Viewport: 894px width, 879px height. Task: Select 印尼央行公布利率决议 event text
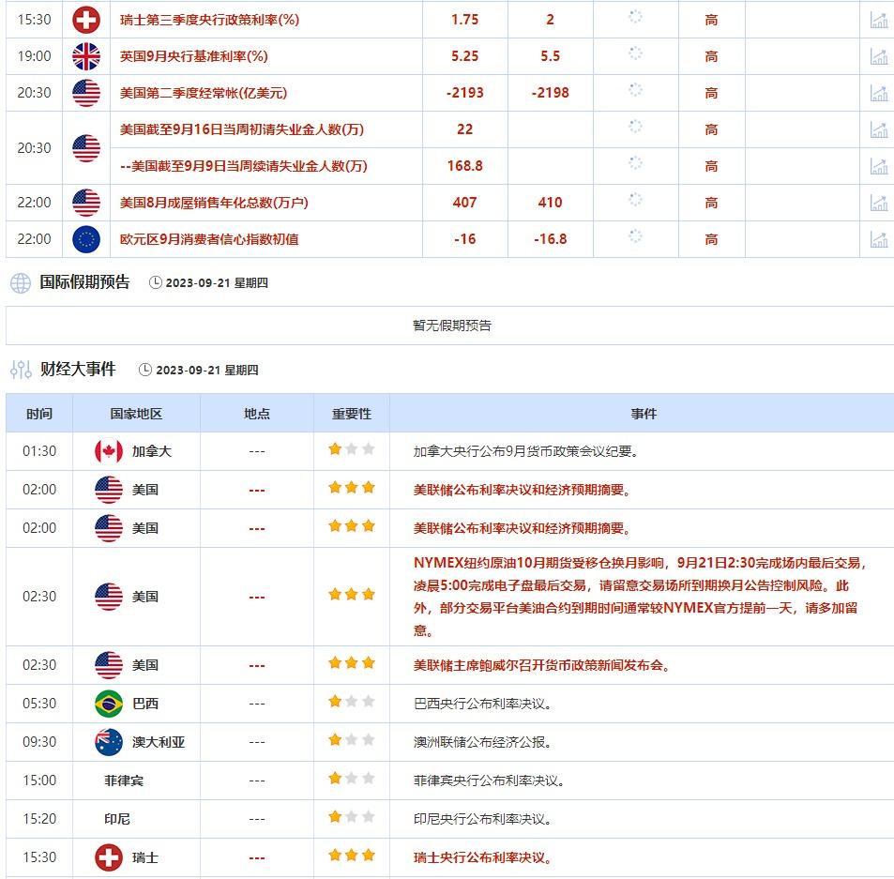(x=482, y=819)
